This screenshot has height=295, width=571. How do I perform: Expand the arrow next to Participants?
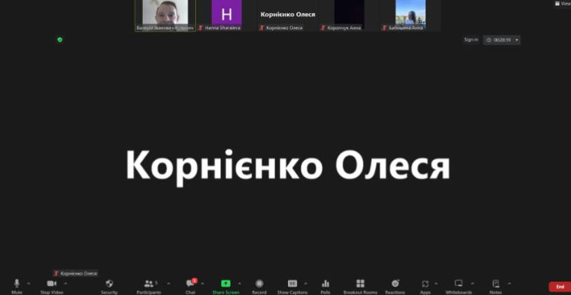[x=169, y=283]
